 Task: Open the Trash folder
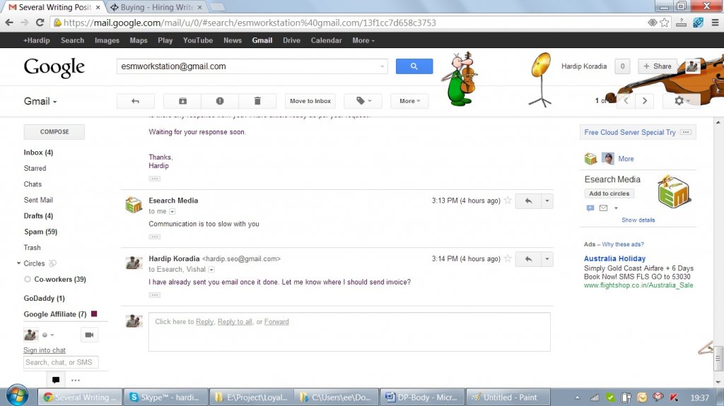(33, 247)
